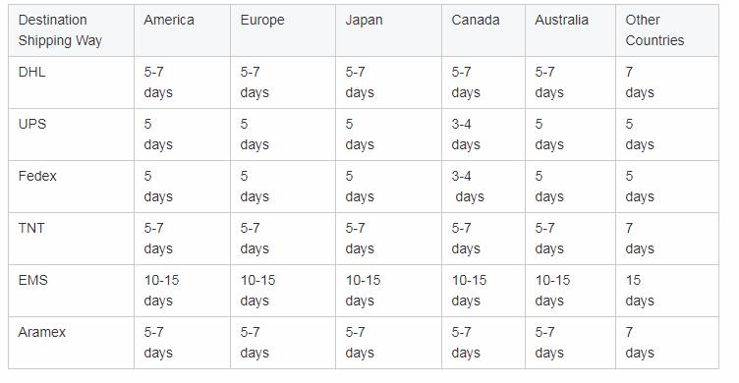Click the UPS row label
Screen dimensions: 739x383
click(71, 135)
